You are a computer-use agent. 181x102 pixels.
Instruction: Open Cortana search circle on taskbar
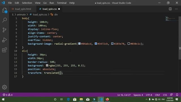(55, 99)
